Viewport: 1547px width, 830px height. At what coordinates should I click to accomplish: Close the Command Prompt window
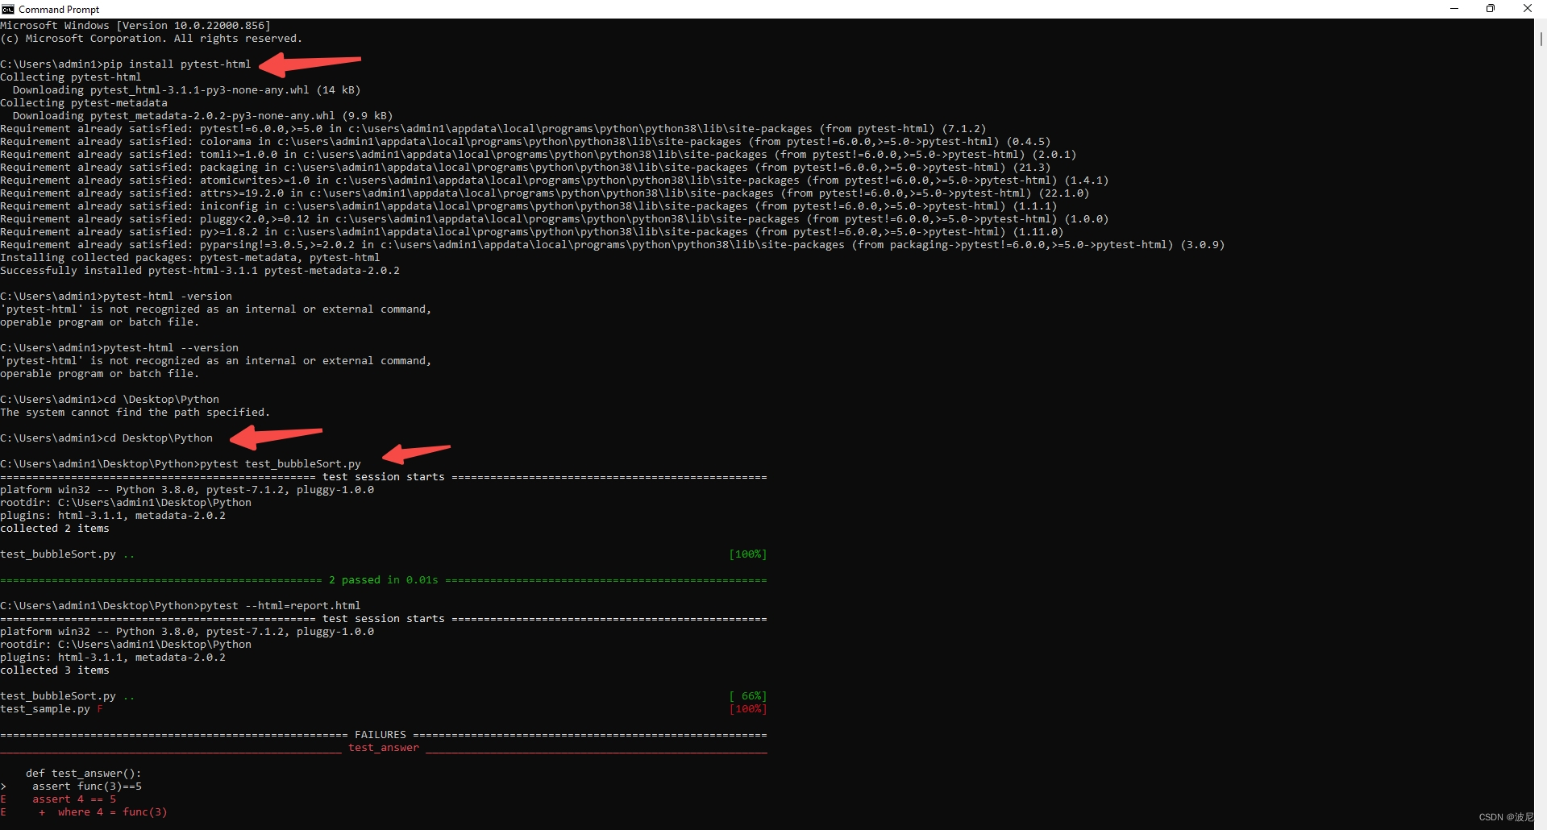point(1528,9)
